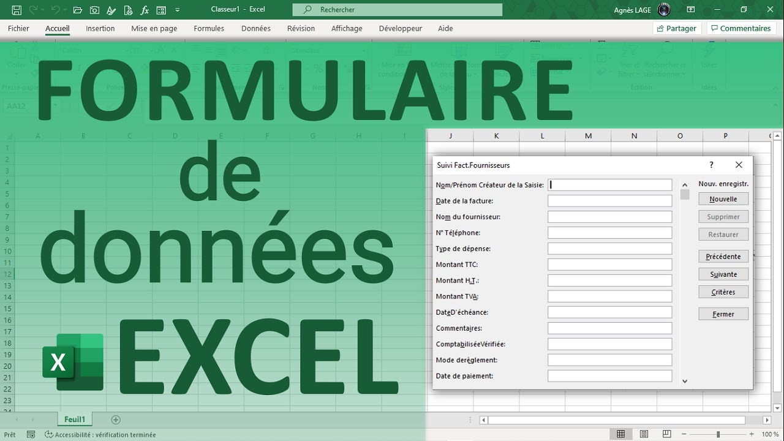Click the fx function icon in title bar
Viewport: 784px width, 441px height.
click(145, 10)
